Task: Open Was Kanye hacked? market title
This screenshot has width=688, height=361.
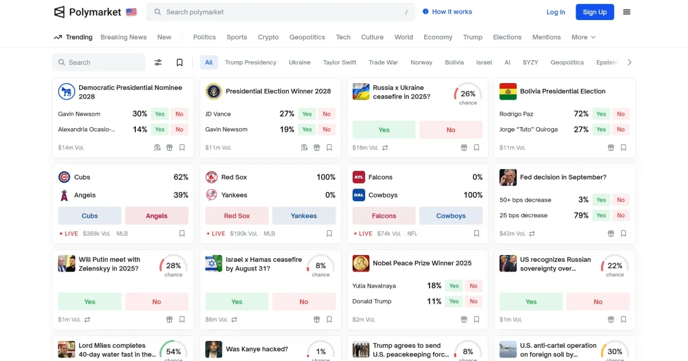Action: [257, 350]
